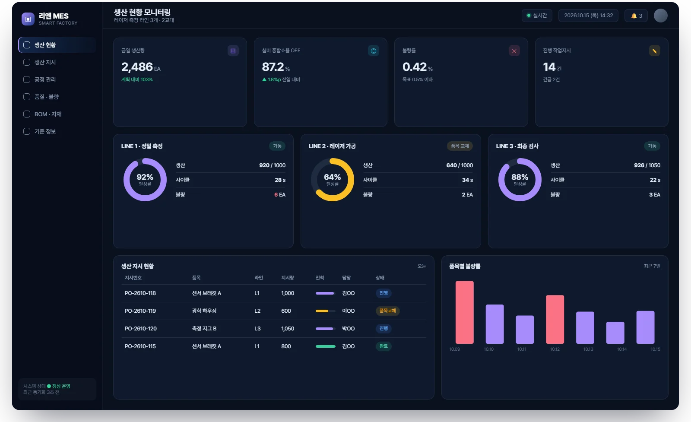Click the red bar for 10.09
Viewport: 691px width, 422px height.
[x=465, y=312]
